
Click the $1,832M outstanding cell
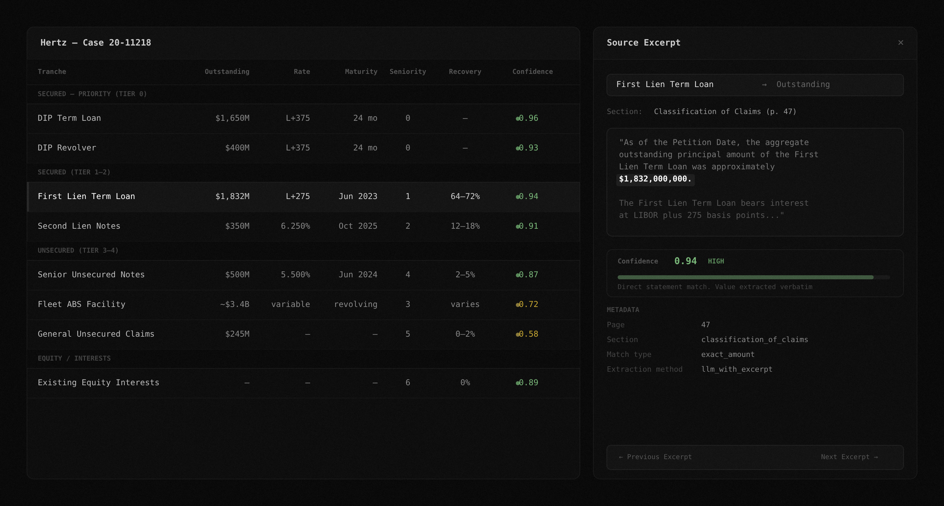click(x=232, y=197)
